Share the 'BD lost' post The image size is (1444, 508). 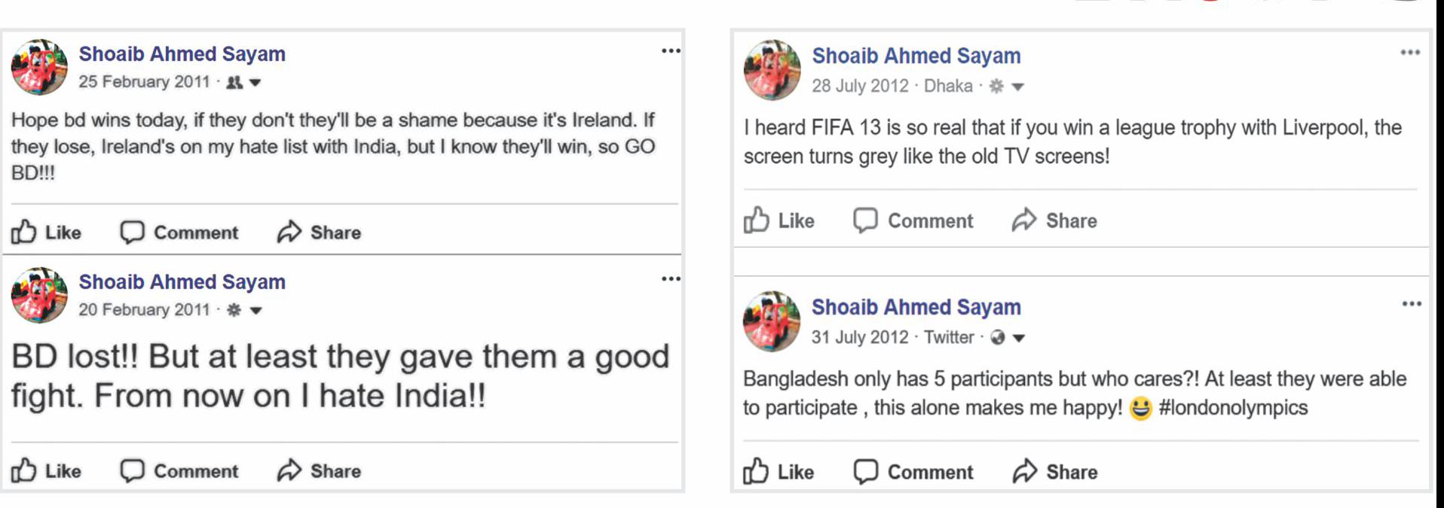(319, 471)
